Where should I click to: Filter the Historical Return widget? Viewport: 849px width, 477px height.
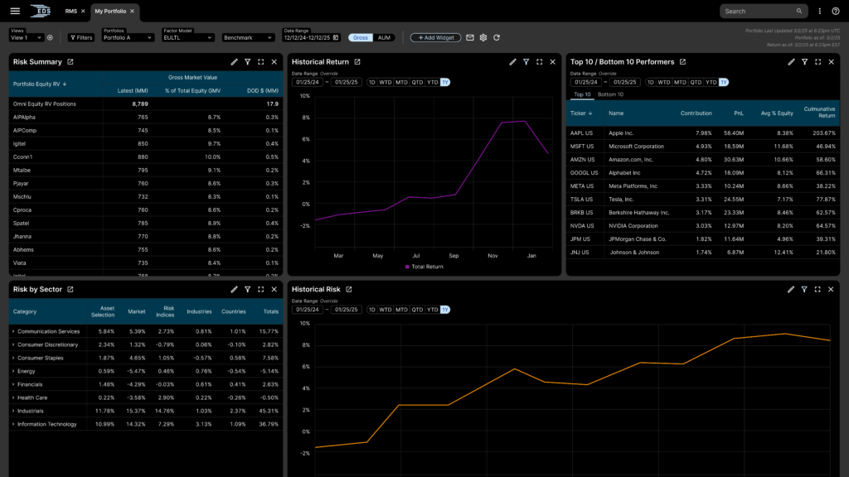526,62
